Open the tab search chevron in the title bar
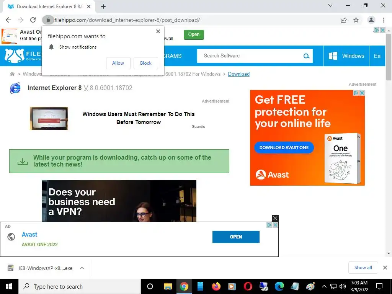 (330, 5)
